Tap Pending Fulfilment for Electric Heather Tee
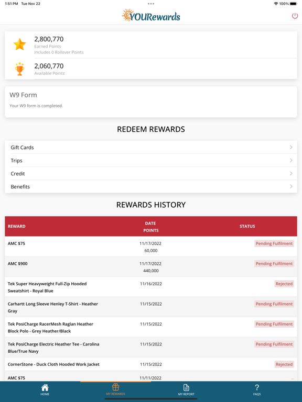This screenshot has height=402, width=302. pyautogui.click(x=274, y=344)
